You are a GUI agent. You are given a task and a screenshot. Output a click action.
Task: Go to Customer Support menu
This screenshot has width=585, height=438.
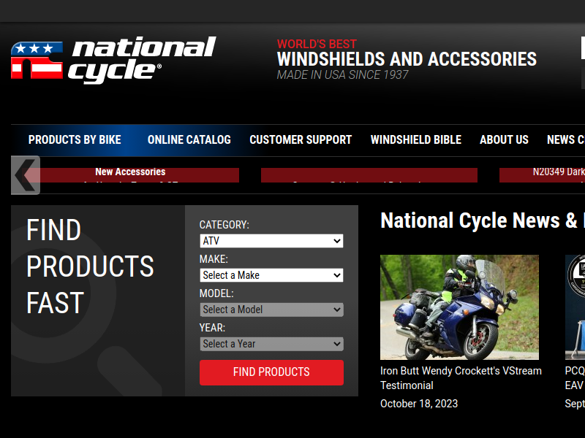301,139
